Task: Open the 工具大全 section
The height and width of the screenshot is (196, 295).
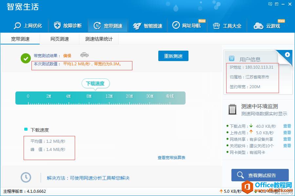Action: tap(227, 26)
